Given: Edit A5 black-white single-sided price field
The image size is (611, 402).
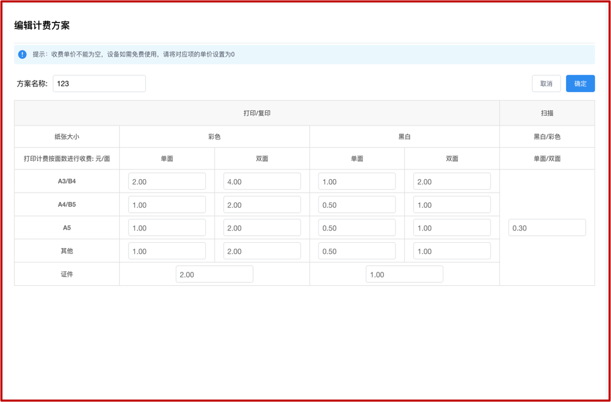Looking at the screenshot, I should click(356, 228).
